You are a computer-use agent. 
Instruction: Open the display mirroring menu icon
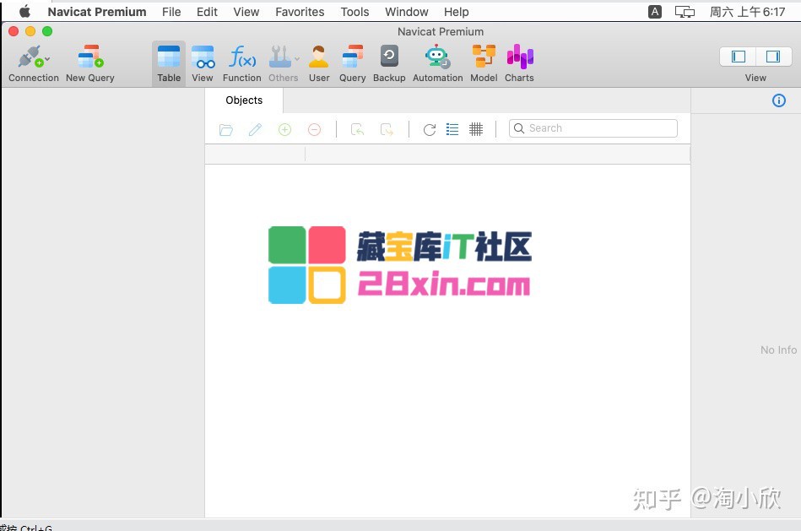tap(685, 12)
